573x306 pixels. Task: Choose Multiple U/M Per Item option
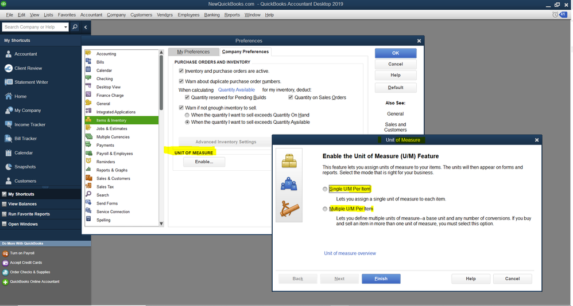click(325, 209)
